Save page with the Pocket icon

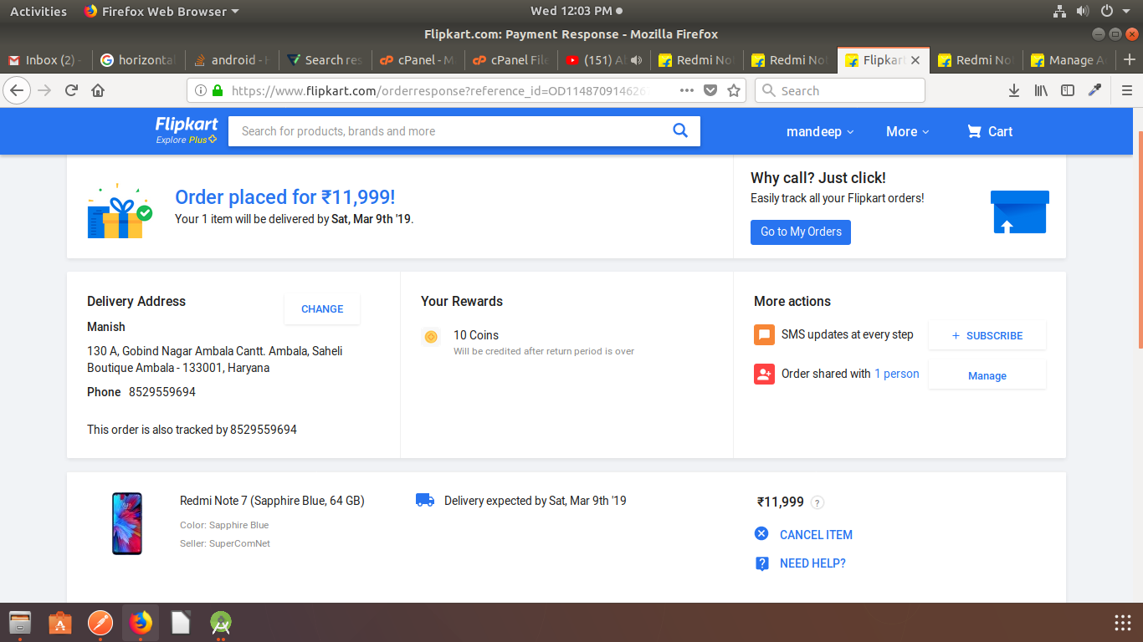click(x=710, y=90)
